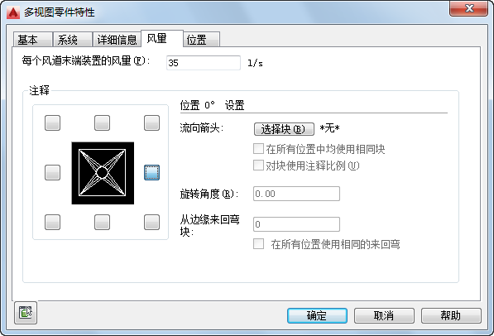Screen dimensions: 494x336
Task: Confirm with the 确定 button
Action: [x=317, y=315]
